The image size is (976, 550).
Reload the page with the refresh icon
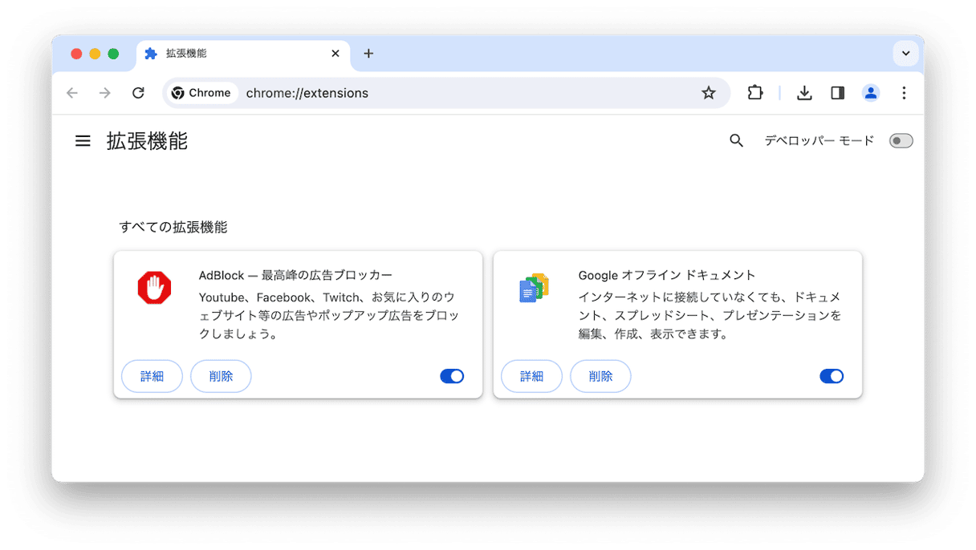pos(138,93)
